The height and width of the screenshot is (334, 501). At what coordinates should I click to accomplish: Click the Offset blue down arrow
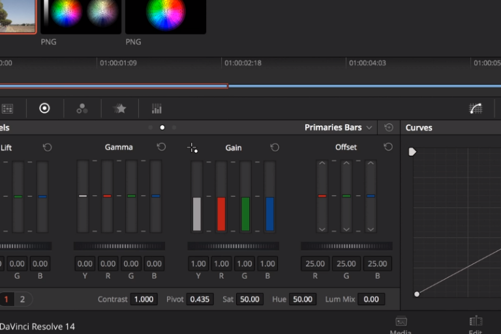pyautogui.click(x=371, y=229)
